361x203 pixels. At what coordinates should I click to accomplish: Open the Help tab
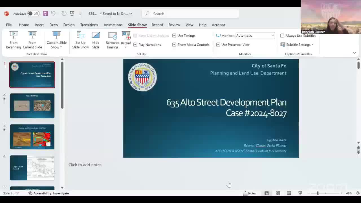202,25
